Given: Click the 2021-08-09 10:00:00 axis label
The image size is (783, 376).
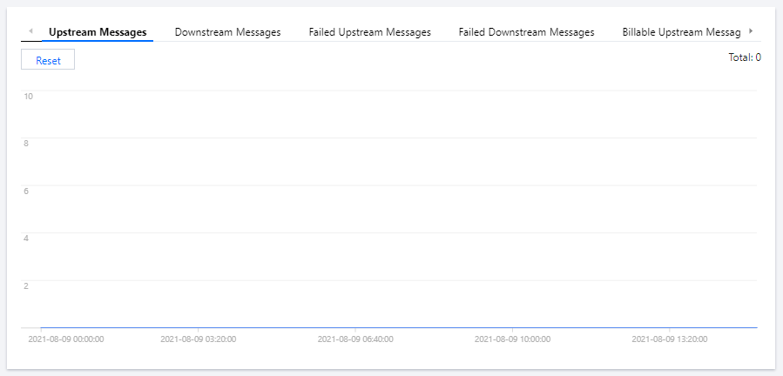Looking at the screenshot, I should (x=512, y=339).
